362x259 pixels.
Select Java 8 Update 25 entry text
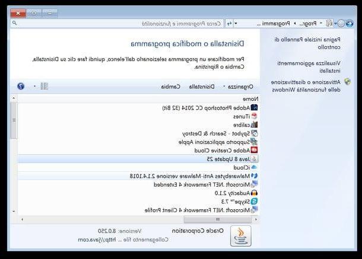pos(228,159)
